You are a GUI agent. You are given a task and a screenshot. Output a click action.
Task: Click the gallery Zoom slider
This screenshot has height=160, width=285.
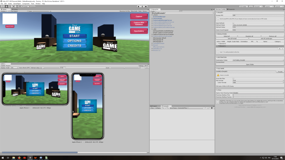tap(124, 67)
